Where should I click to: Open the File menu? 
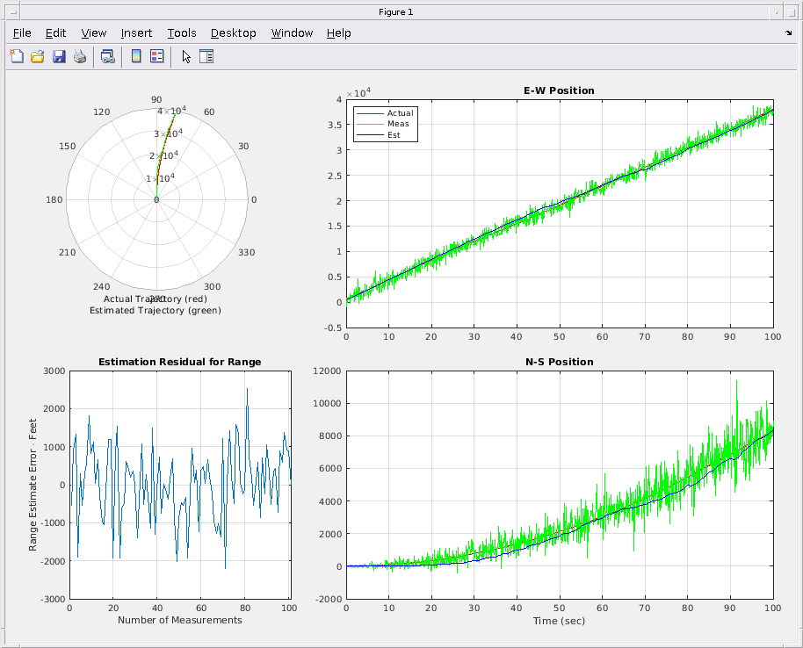22,33
